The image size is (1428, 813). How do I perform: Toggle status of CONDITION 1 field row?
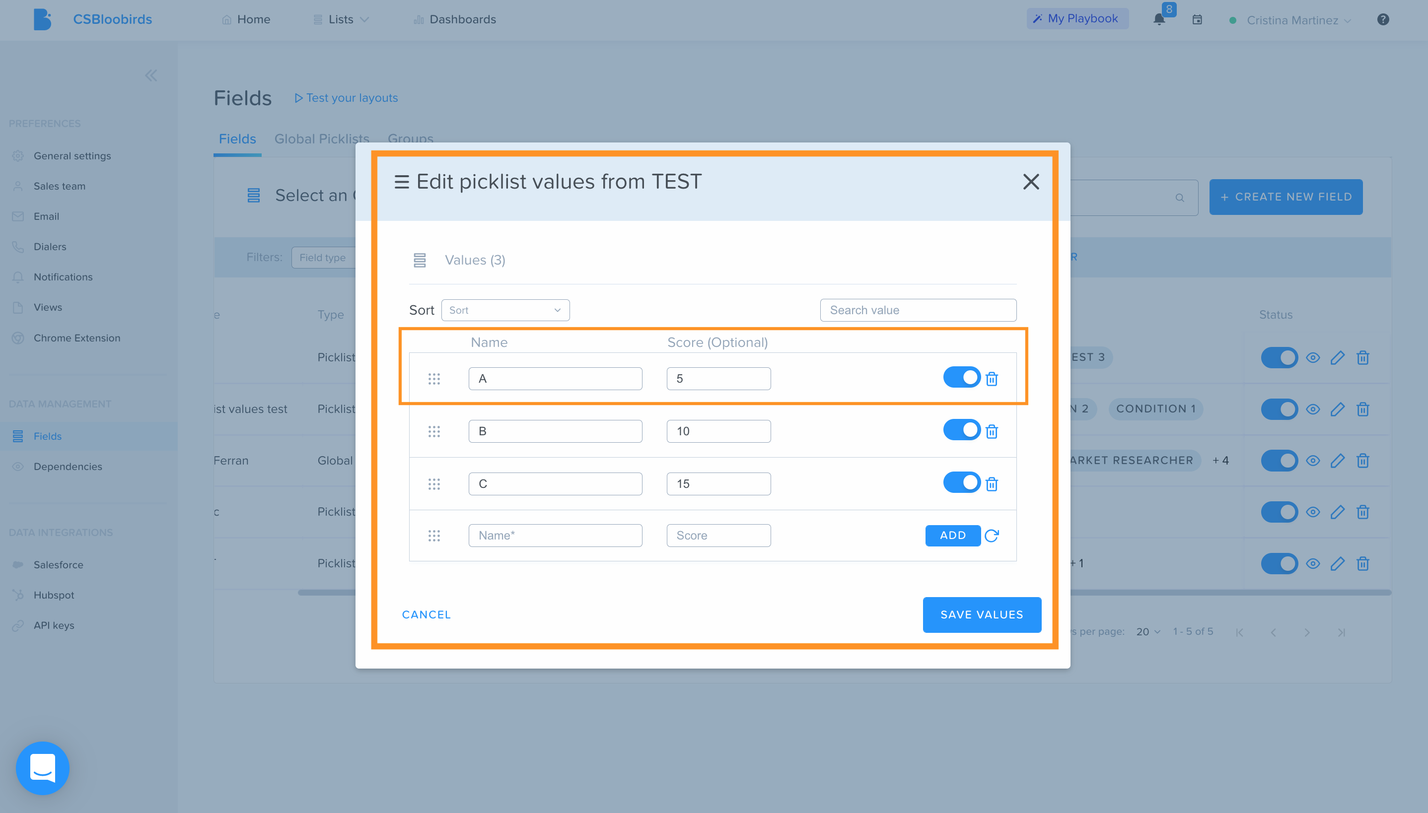point(1280,409)
